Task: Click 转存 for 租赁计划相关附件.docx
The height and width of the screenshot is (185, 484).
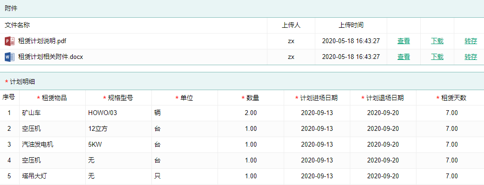Action: click(x=471, y=57)
